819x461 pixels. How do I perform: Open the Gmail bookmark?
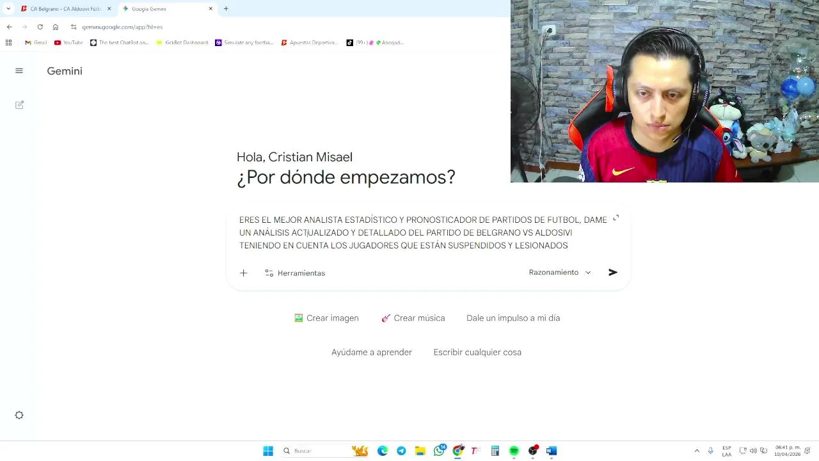36,43
